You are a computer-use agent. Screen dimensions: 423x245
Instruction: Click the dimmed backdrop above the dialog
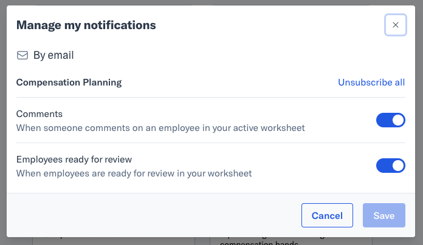click(x=211, y=2)
